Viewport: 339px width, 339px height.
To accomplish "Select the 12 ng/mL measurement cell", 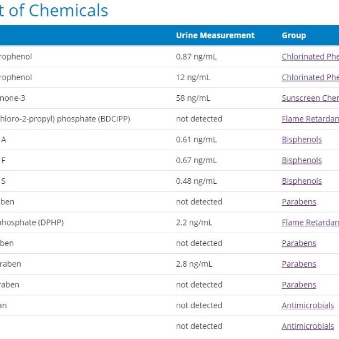I will click(x=193, y=77).
